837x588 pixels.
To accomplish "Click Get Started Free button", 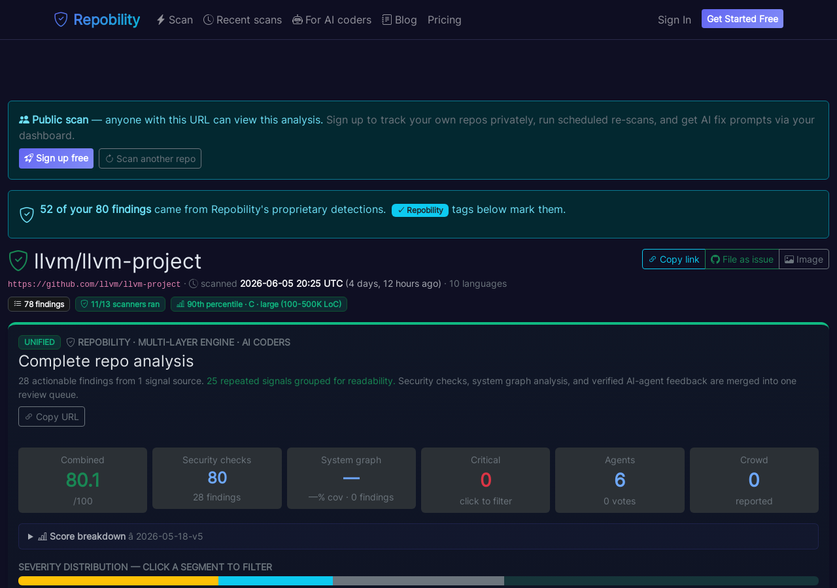I will 742,19.
